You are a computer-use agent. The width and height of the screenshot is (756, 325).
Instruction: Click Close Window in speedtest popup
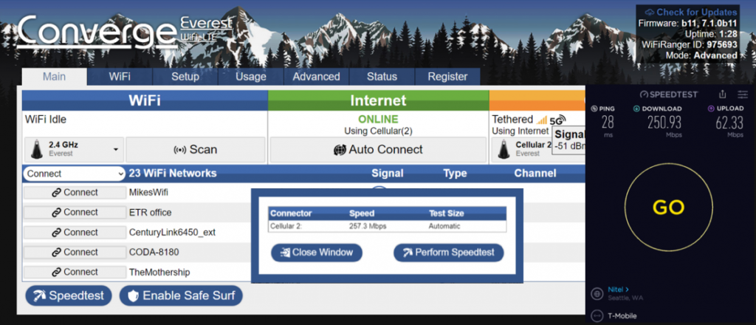[316, 252]
